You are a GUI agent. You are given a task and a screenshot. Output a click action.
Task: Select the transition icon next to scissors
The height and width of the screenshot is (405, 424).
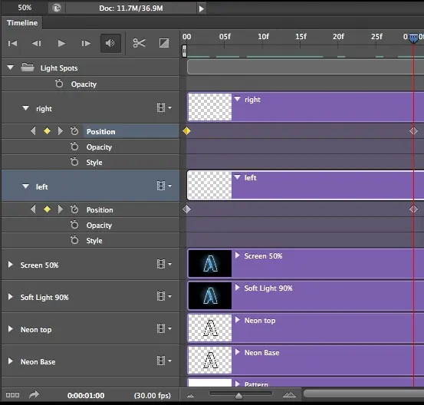164,43
